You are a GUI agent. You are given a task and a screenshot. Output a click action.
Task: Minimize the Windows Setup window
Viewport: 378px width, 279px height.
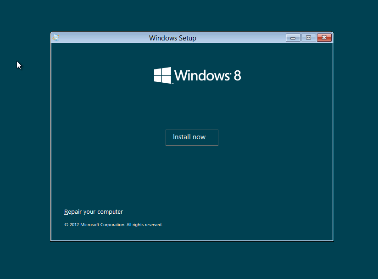pos(293,38)
